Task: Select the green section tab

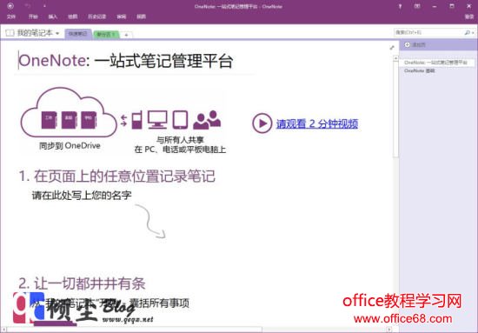Action: [106, 35]
